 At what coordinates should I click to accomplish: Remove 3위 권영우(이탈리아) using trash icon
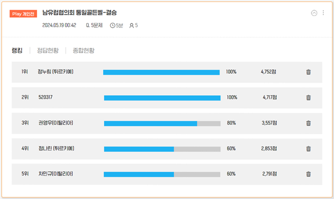(308, 123)
